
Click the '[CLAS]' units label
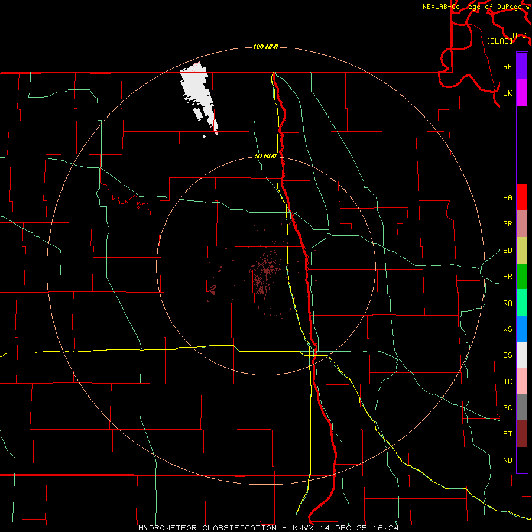click(499, 41)
